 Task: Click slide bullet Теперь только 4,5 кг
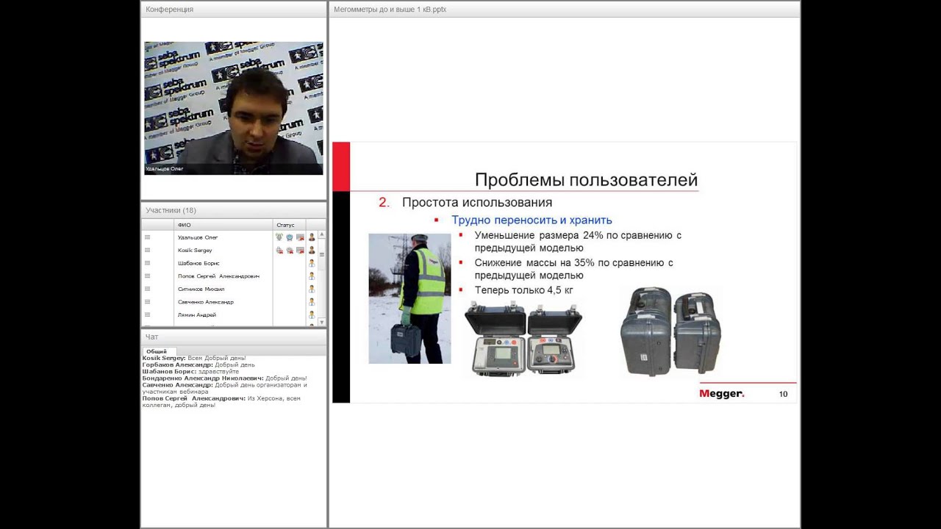coord(524,290)
